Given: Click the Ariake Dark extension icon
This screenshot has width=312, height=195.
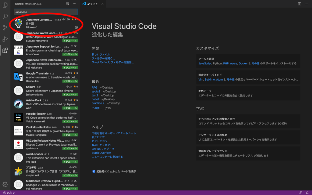Looking at the screenshot, I should (18, 104).
